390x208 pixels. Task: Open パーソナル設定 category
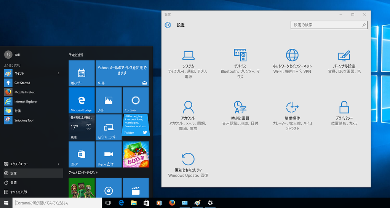click(x=344, y=62)
